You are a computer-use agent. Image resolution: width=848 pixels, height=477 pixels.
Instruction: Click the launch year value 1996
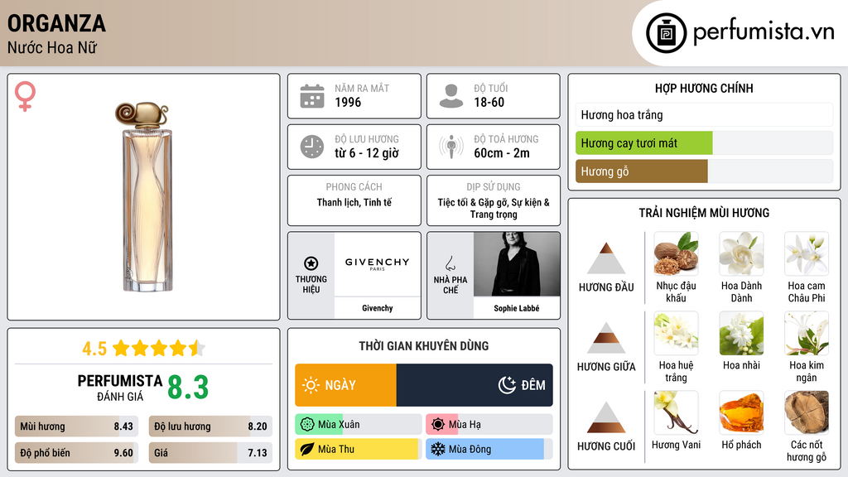click(x=348, y=102)
